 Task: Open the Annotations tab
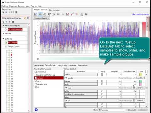point(83,66)
